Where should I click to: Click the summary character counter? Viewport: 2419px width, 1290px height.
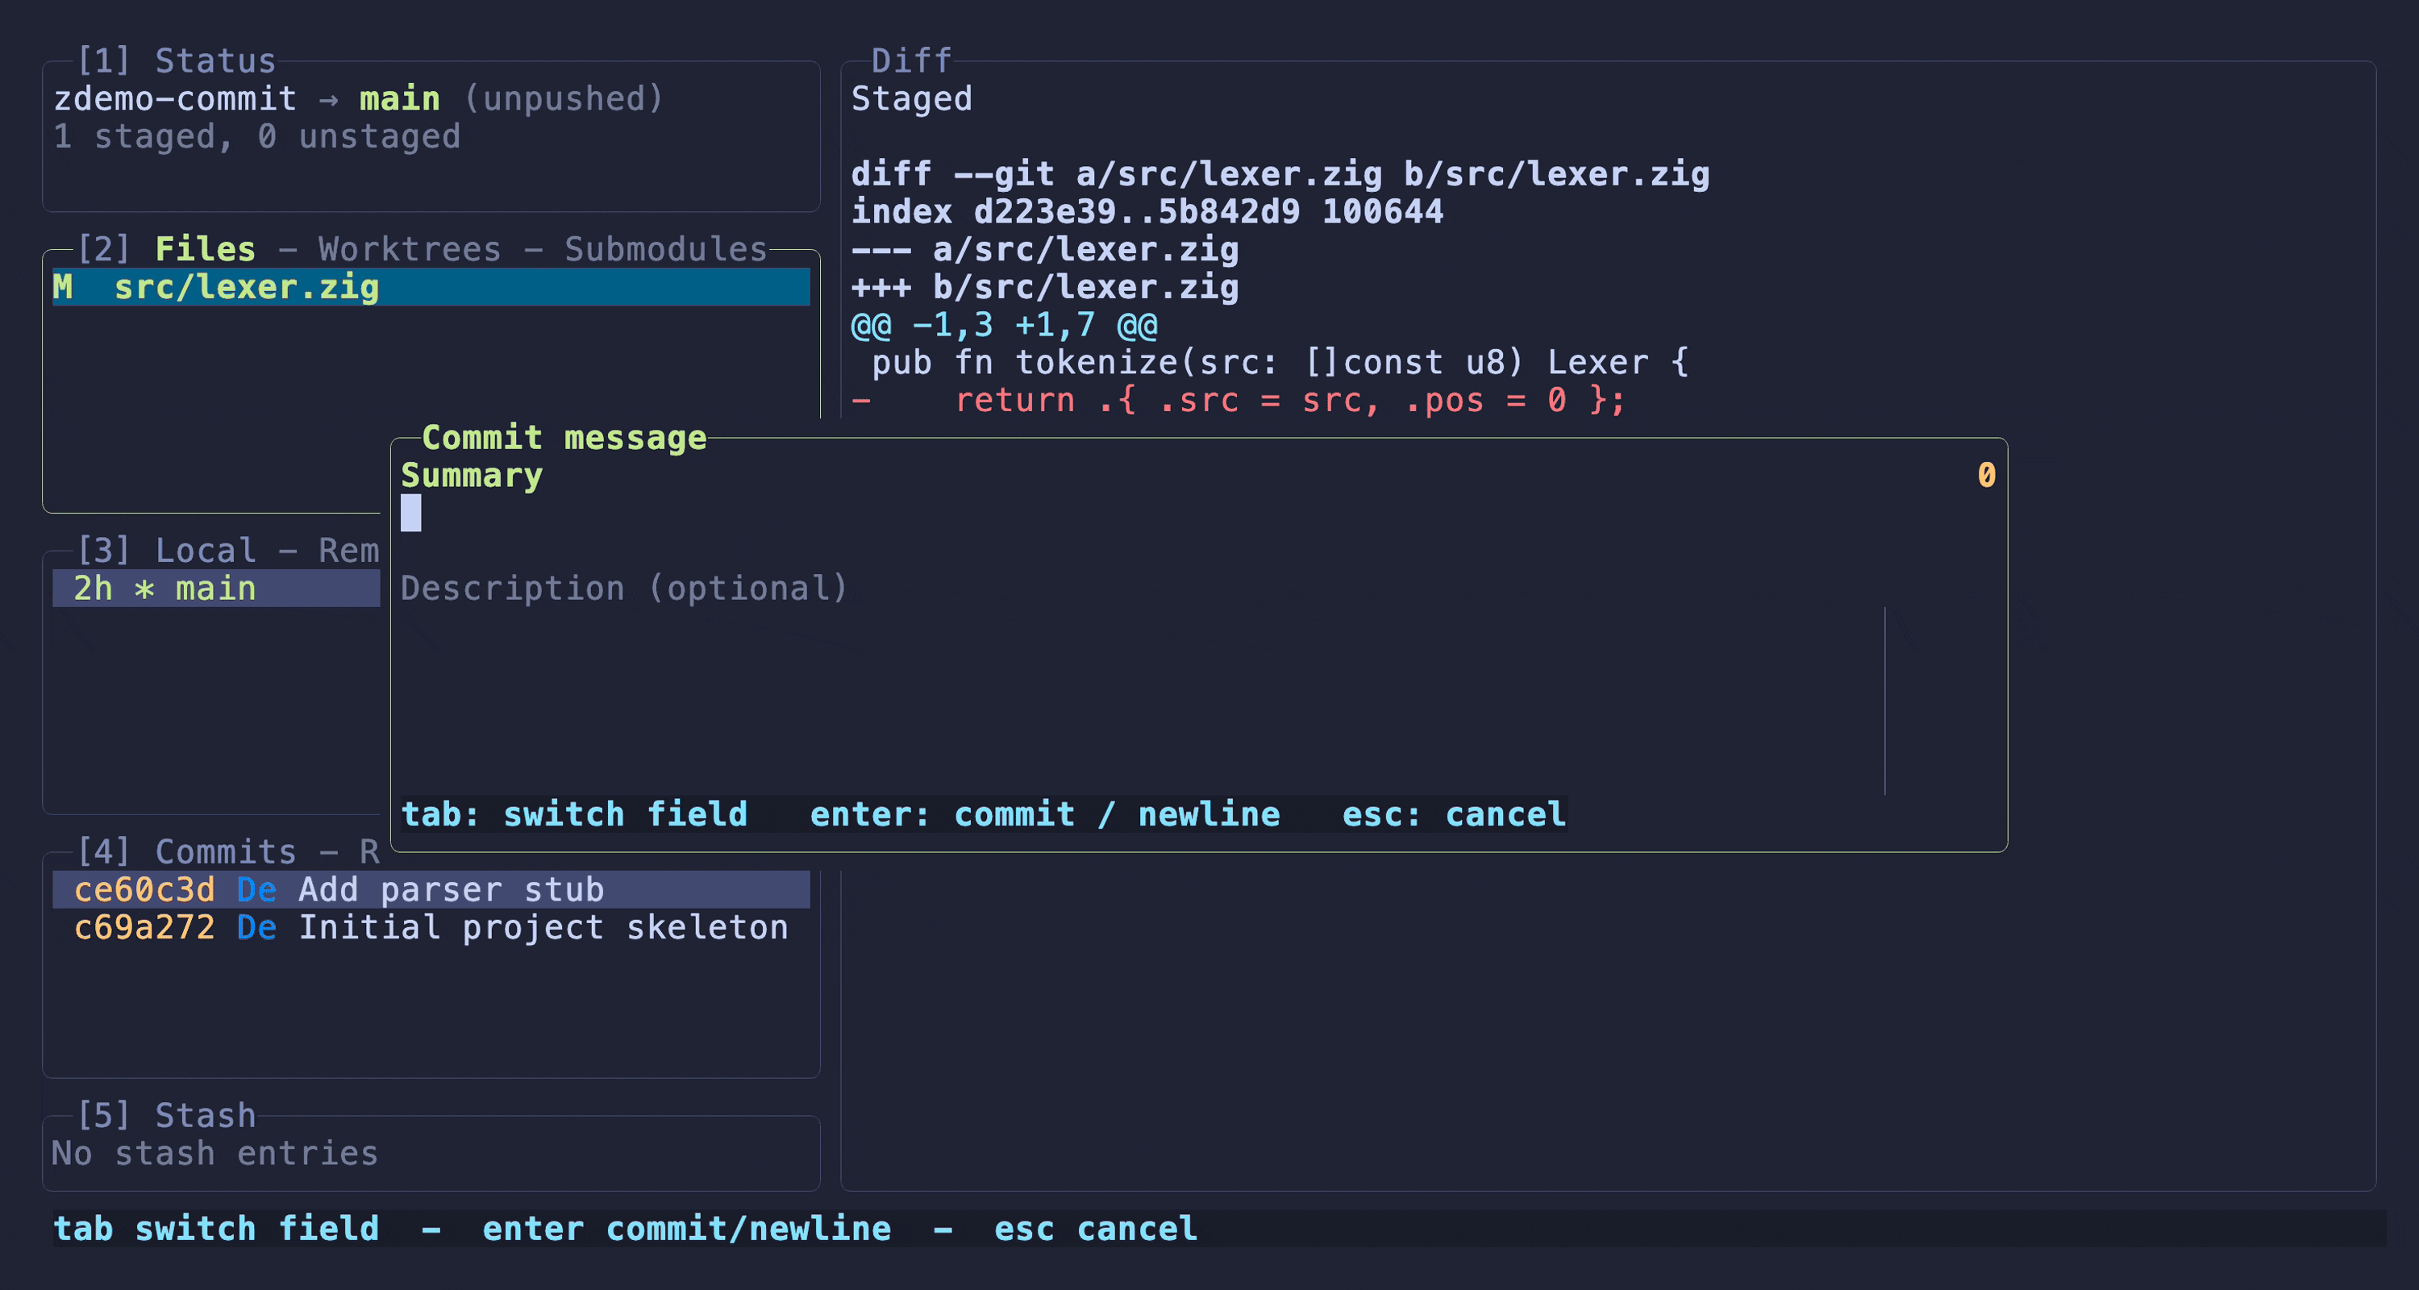(x=1986, y=475)
